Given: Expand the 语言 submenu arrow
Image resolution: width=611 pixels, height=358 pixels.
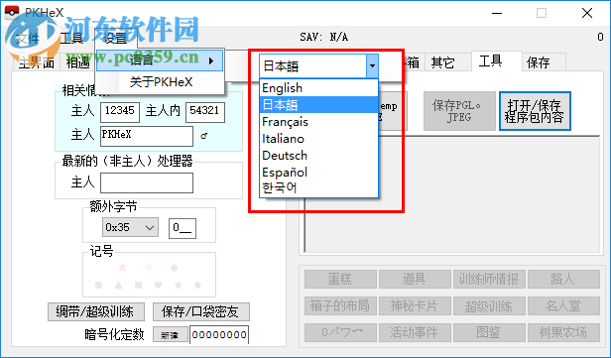Looking at the screenshot, I should point(211,60).
